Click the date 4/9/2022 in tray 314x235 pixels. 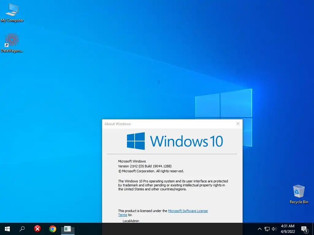pyautogui.click(x=288, y=232)
